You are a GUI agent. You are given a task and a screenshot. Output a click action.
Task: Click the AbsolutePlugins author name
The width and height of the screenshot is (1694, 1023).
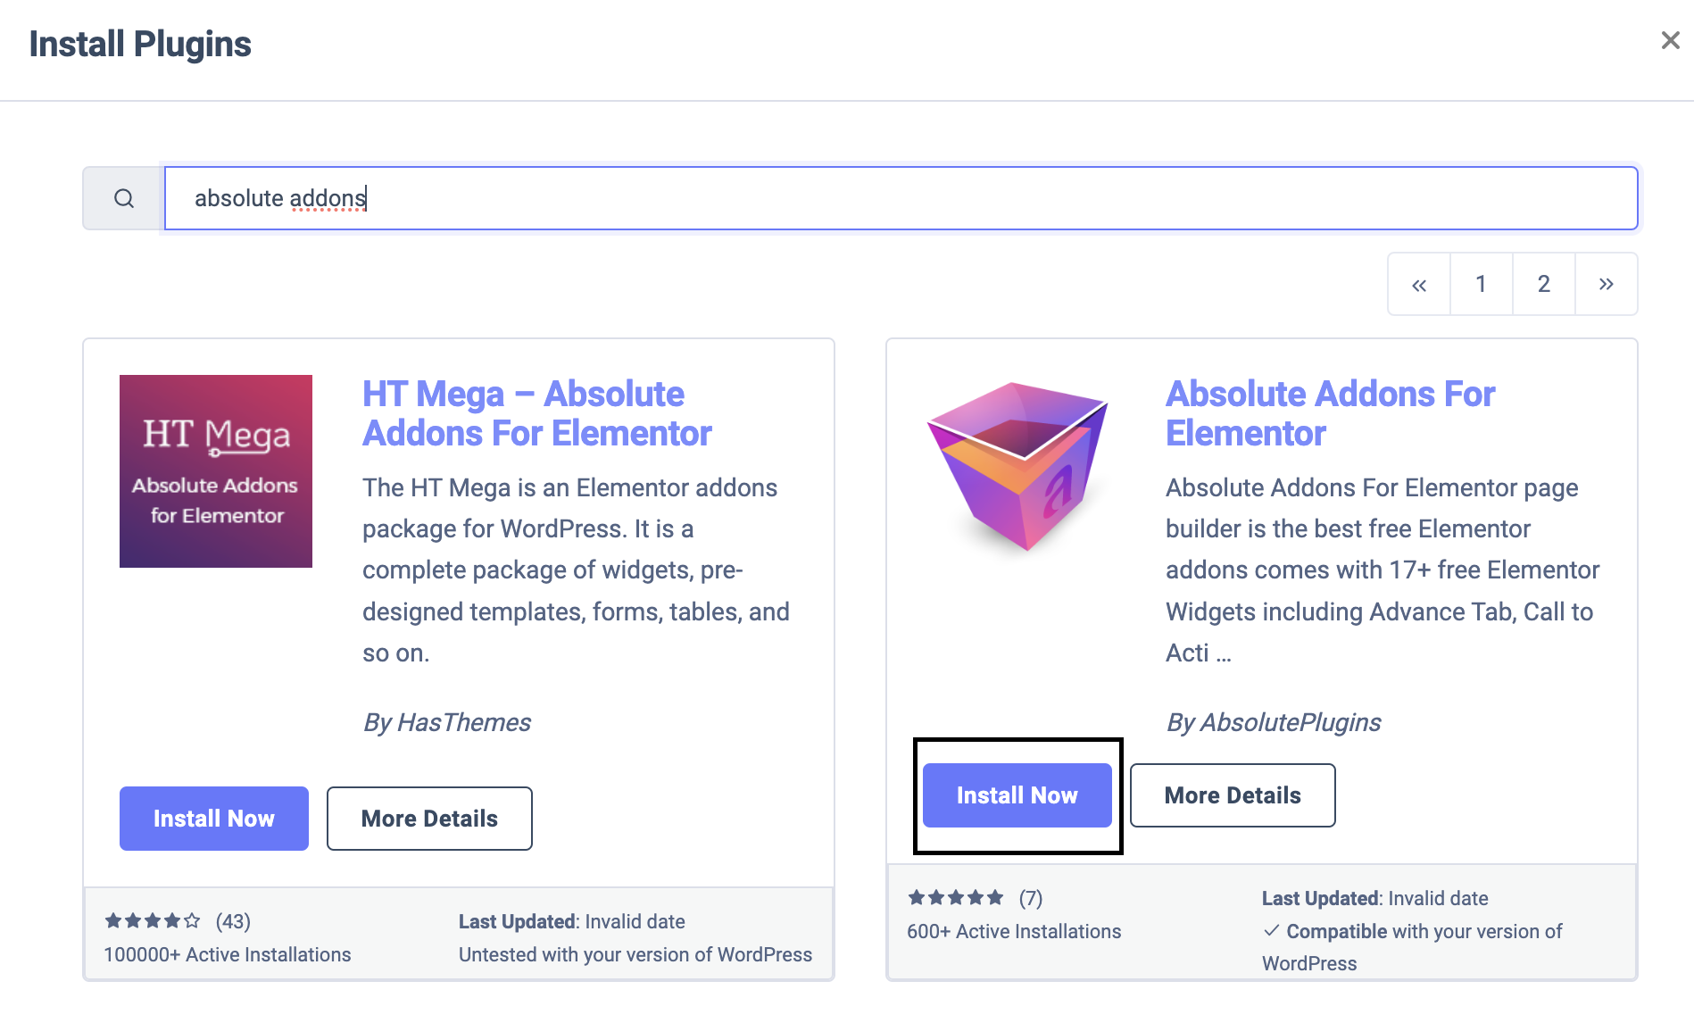(1291, 722)
